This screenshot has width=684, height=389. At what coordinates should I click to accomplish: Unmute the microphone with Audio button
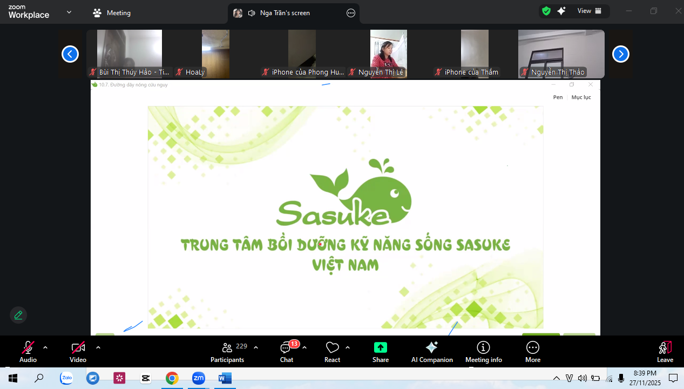pyautogui.click(x=28, y=352)
